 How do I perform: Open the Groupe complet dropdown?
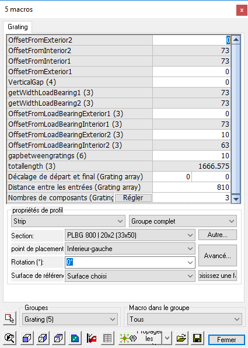click(183, 221)
